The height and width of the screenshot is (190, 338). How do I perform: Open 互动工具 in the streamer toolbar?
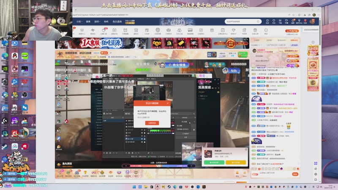click(x=179, y=31)
